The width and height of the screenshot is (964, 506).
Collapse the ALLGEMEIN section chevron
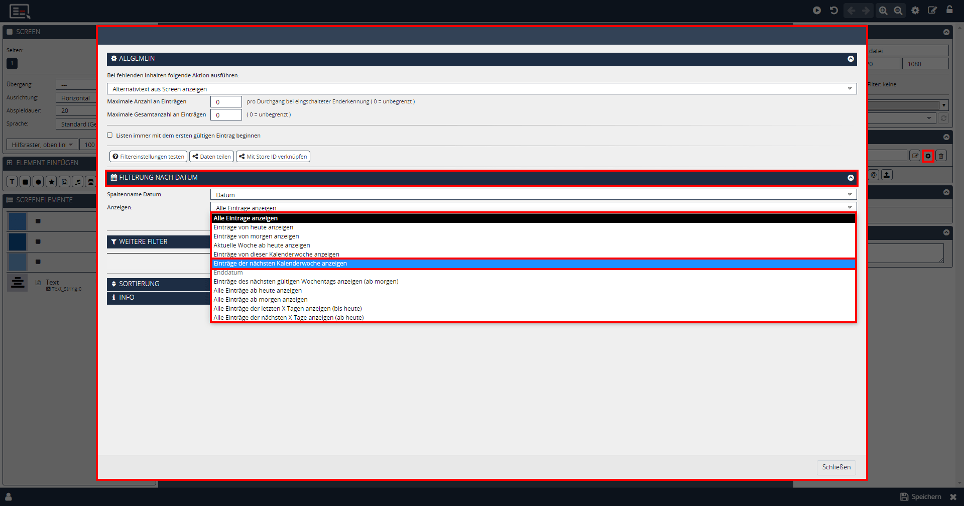coord(851,59)
